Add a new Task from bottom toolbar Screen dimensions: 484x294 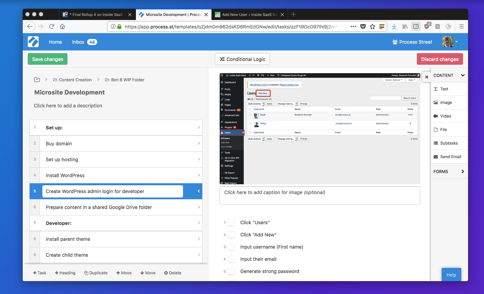[40, 273]
